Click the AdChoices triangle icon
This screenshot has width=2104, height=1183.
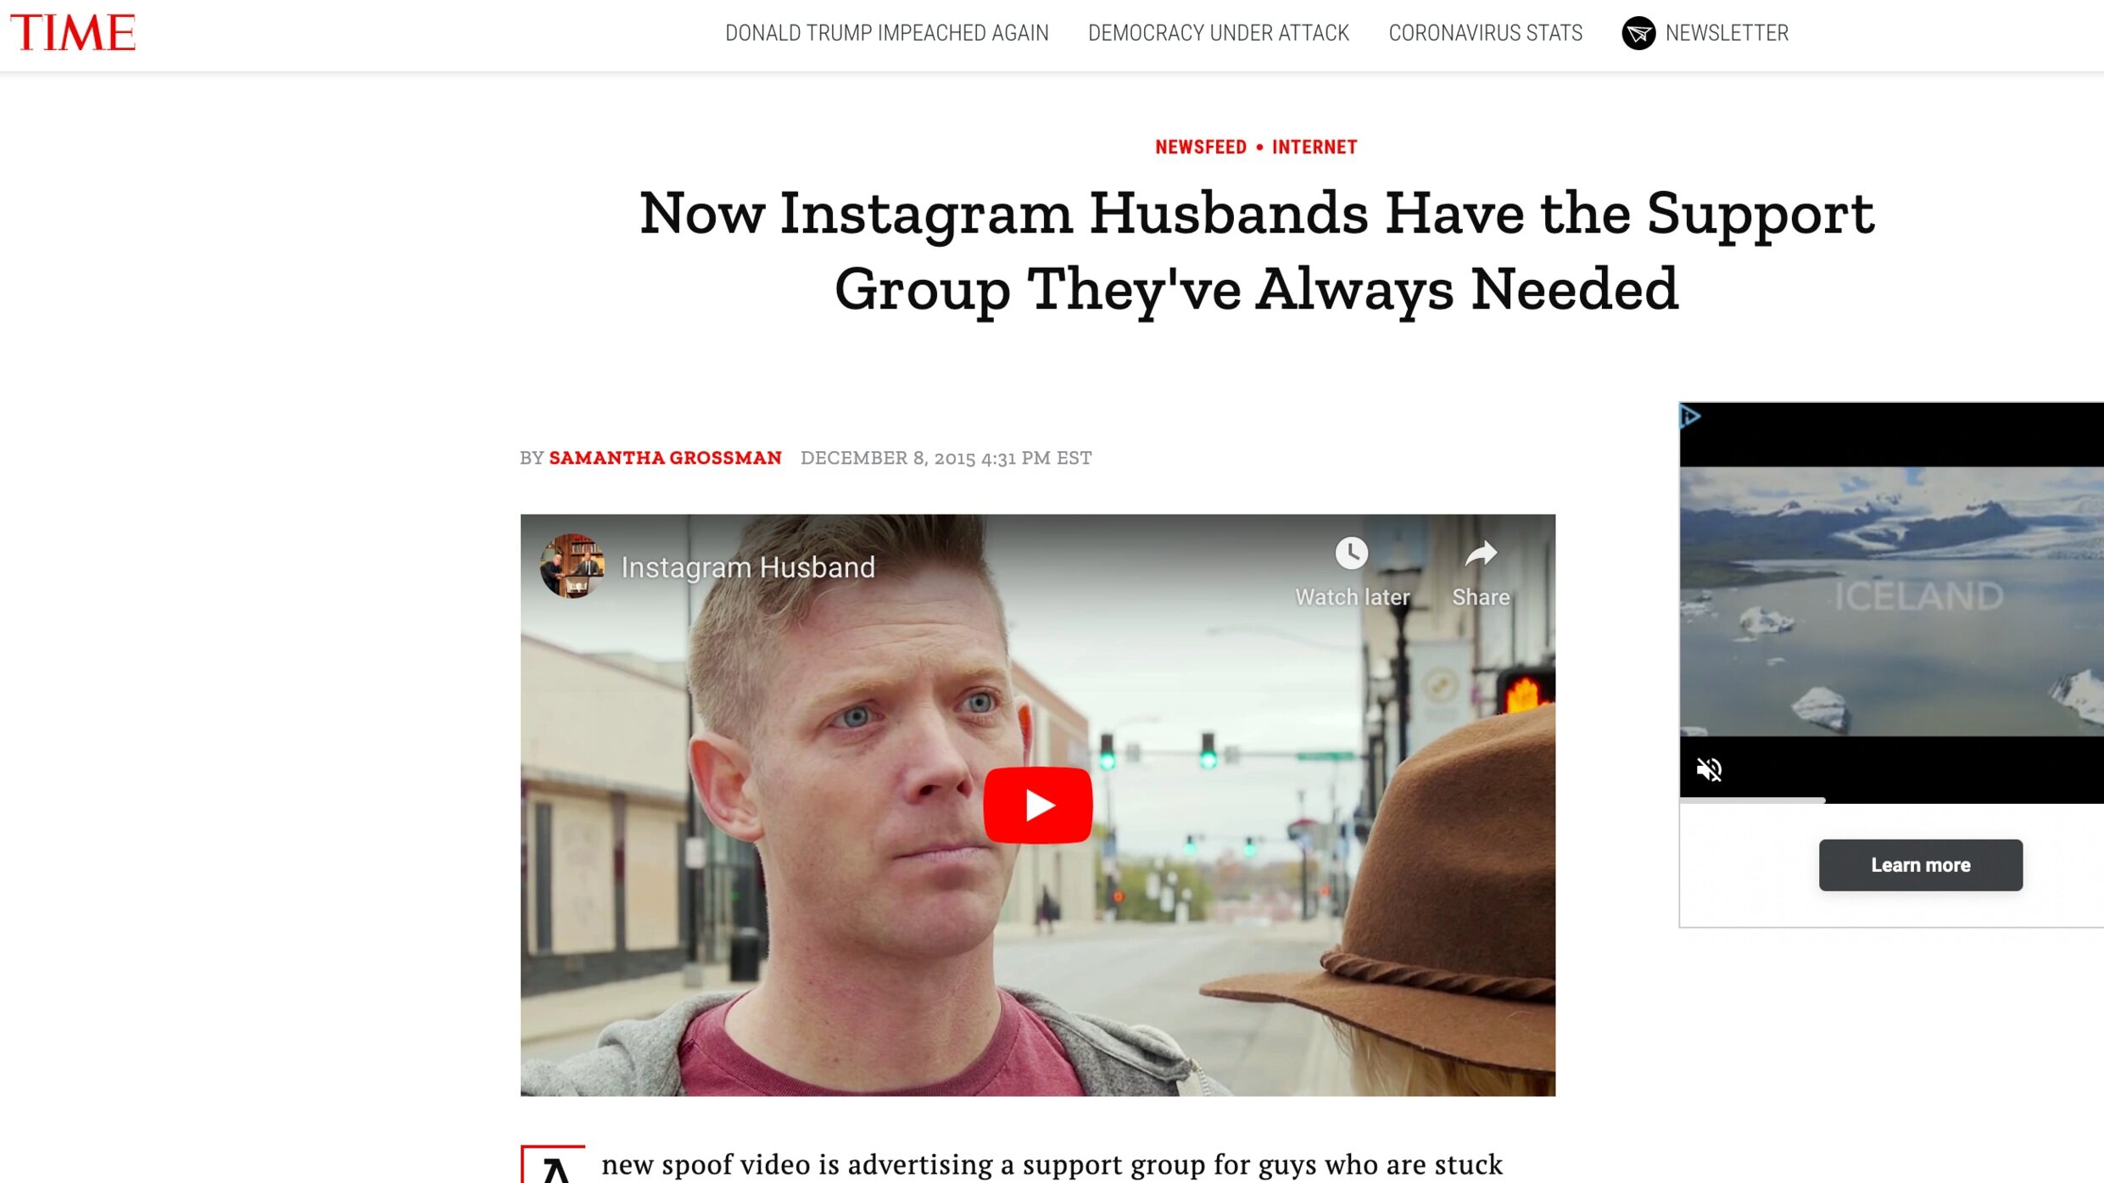[x=1689, y=416]
